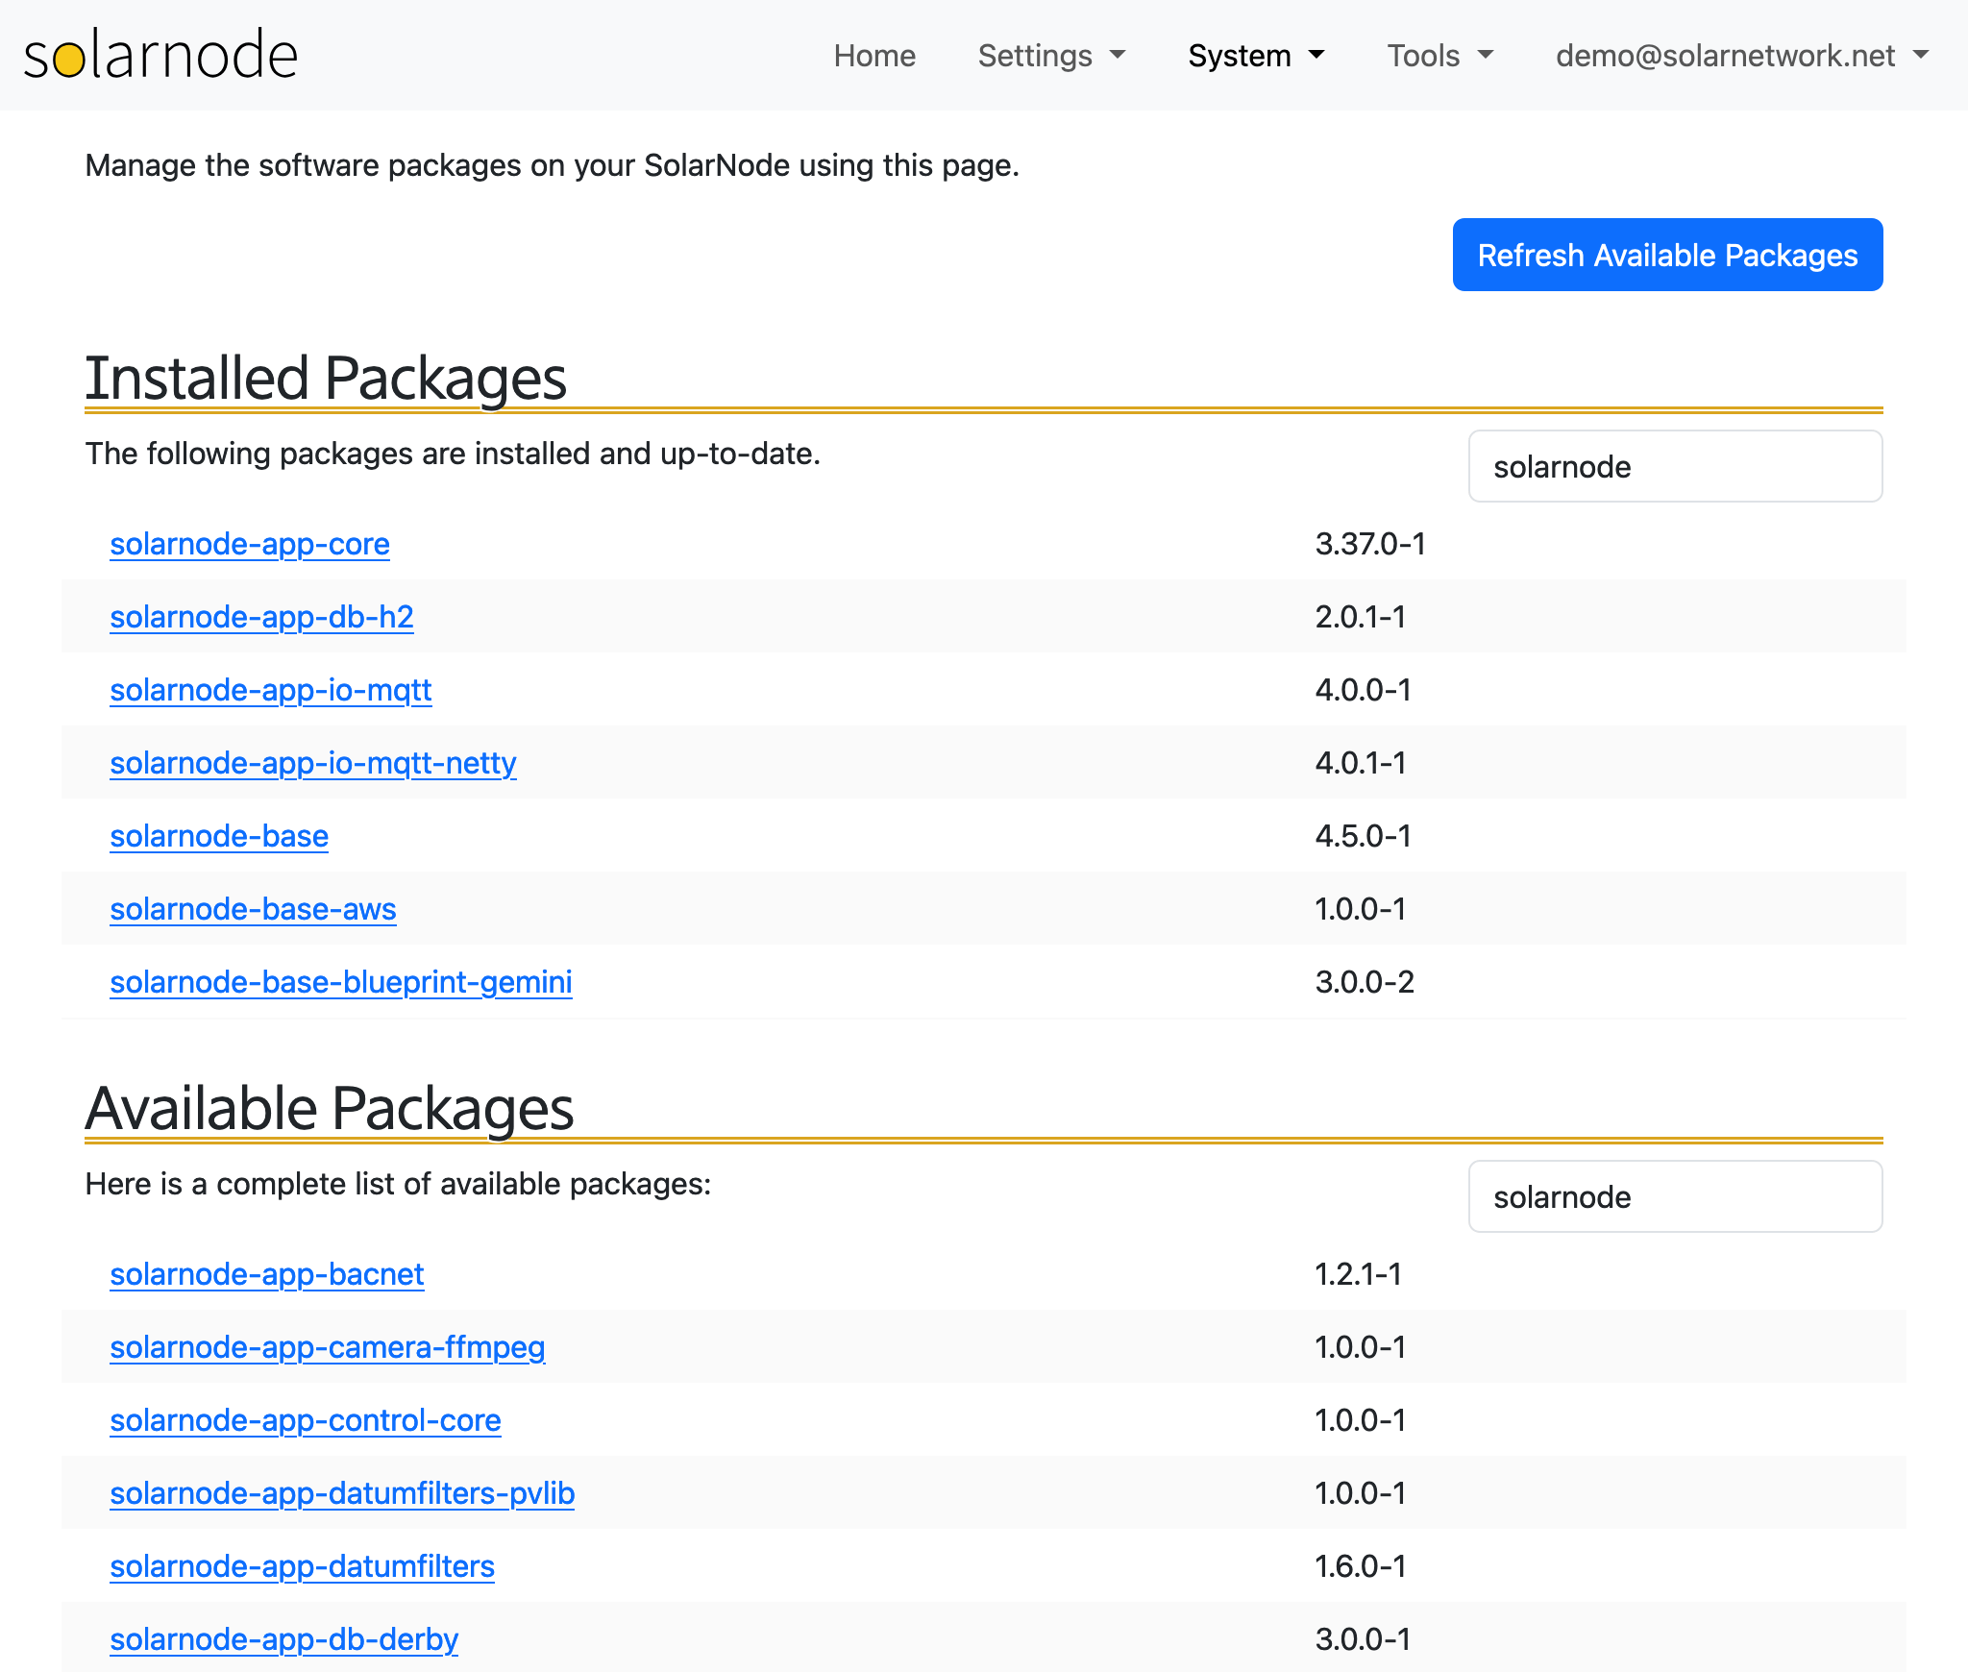Click version 1.0.0-1 of solarnode-base-aws
The width and height of the screenshot is (1968, 1672).
1361,909
